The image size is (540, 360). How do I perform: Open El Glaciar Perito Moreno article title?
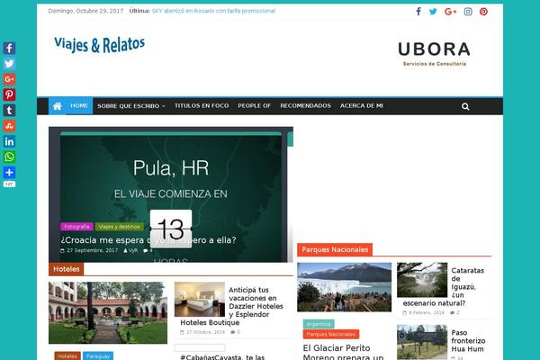343,352
